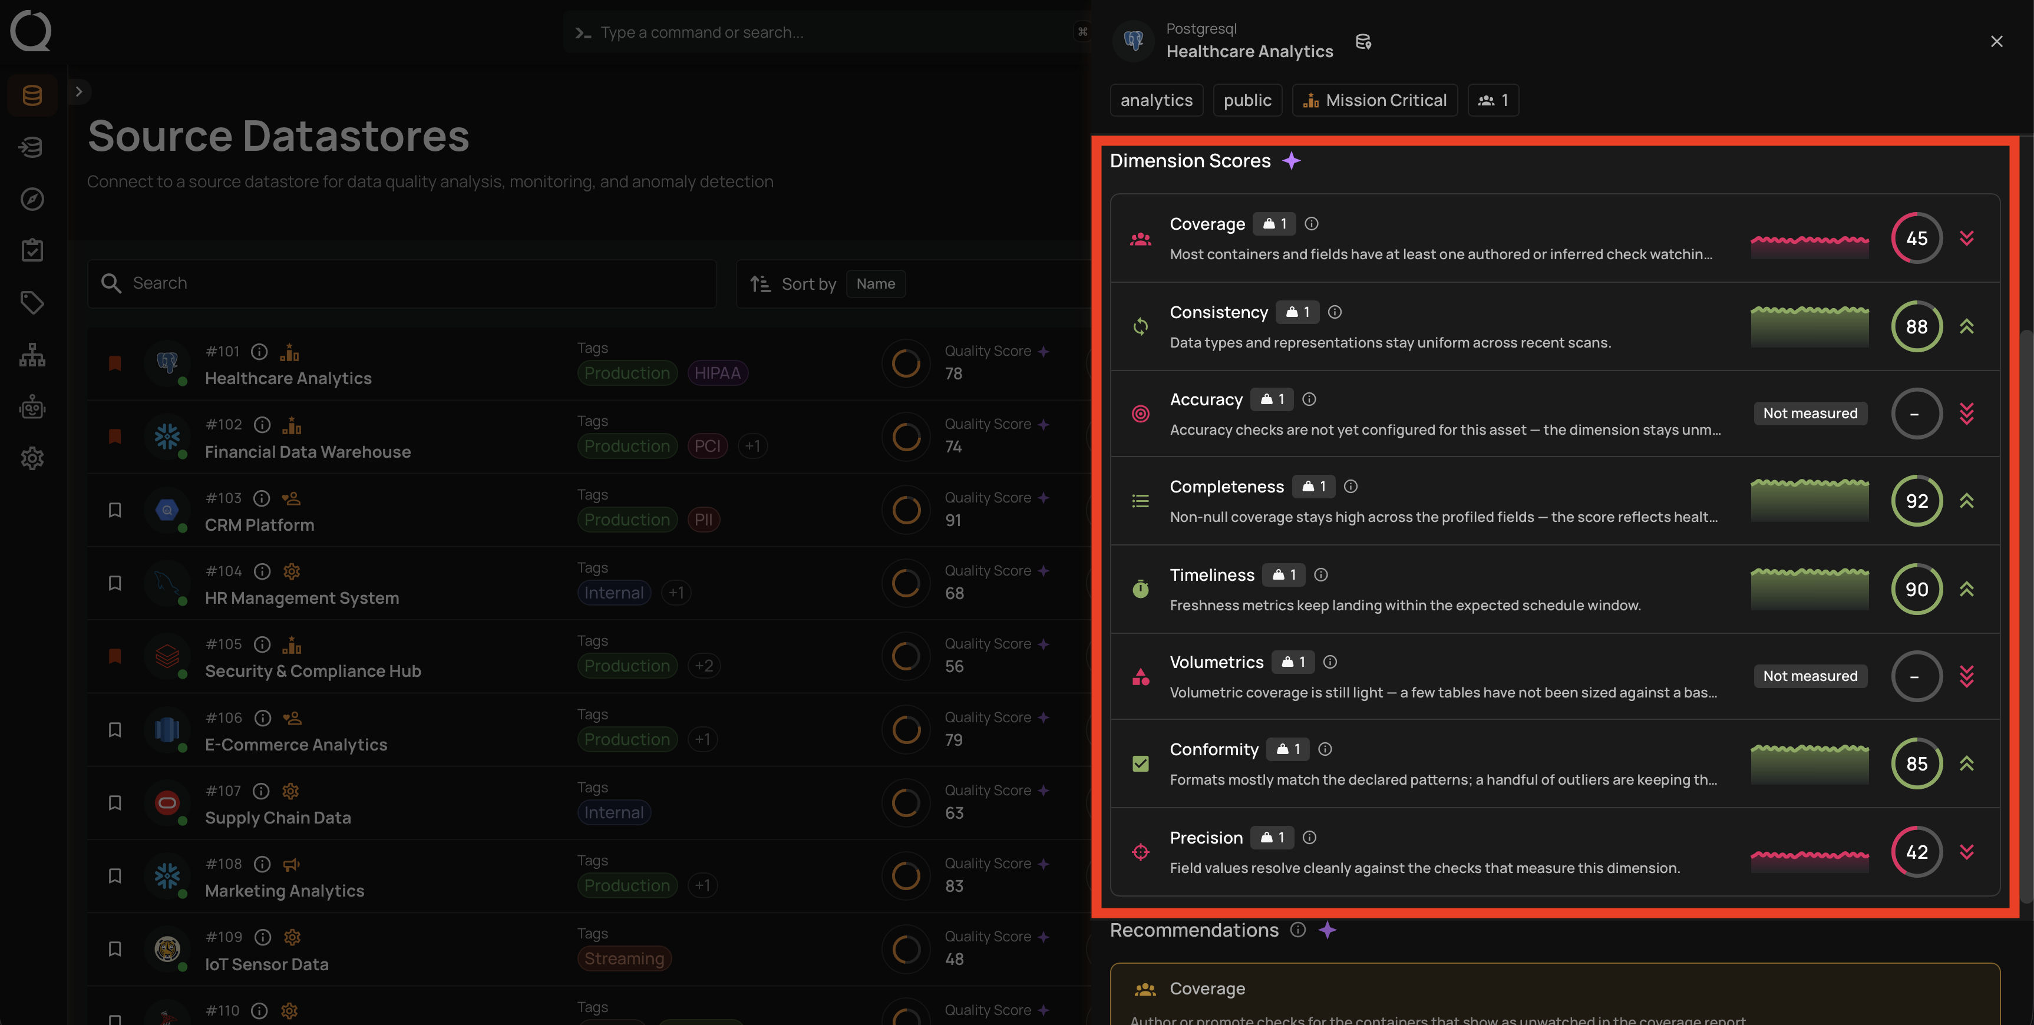The height and width of the screenshot is (1025, 2034).
Task: Click the team members count chip
Action: click(1493, 100)
